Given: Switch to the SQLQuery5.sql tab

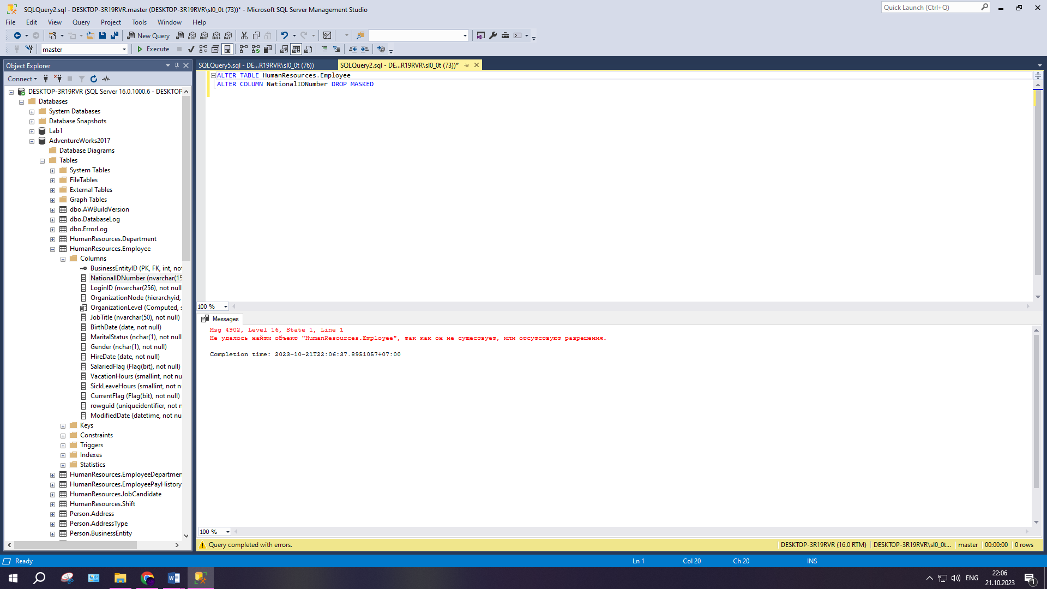Looking at the screenshot, I should [x=256, y=65].
